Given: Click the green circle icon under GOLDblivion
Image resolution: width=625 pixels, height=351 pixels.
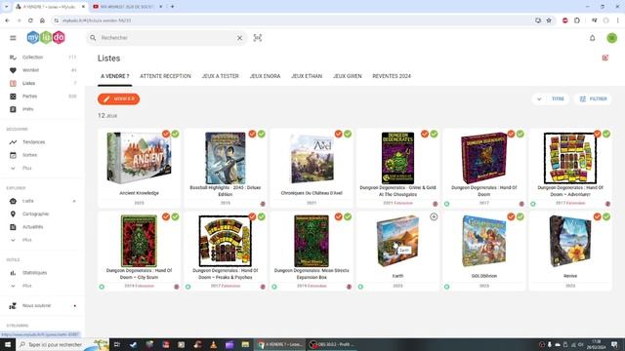Looking at the screenshot, I should coord(447,287).
